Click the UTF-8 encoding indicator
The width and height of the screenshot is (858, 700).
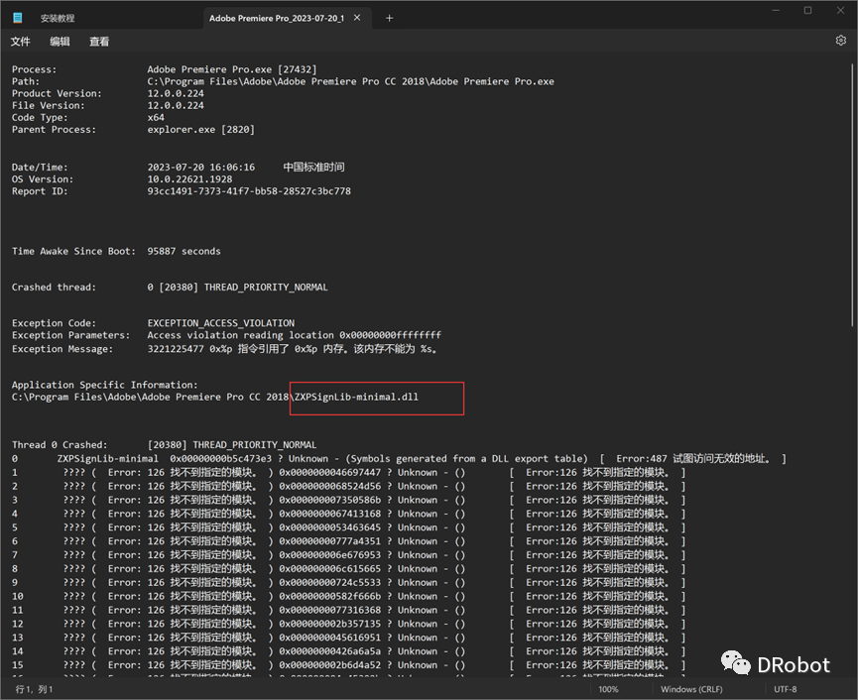[x=785, y=689]
